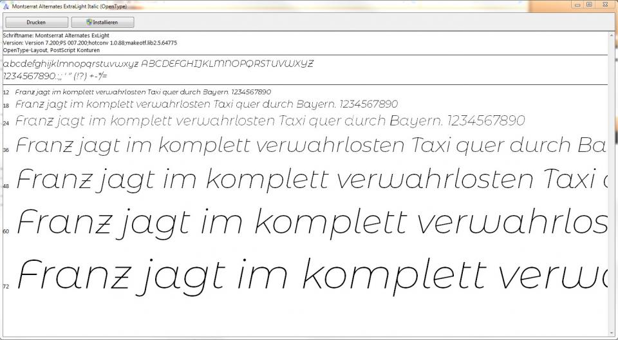The image size is (618, 340).
Task: Select the 12 point sample sentence
Action: tap(143, 92)
